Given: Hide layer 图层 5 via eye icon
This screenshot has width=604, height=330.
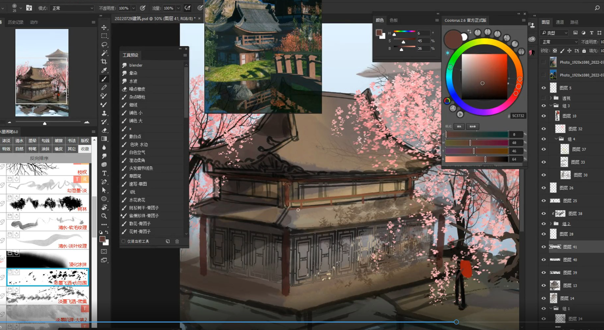Looking at the screenshot, I should point(544,88).
